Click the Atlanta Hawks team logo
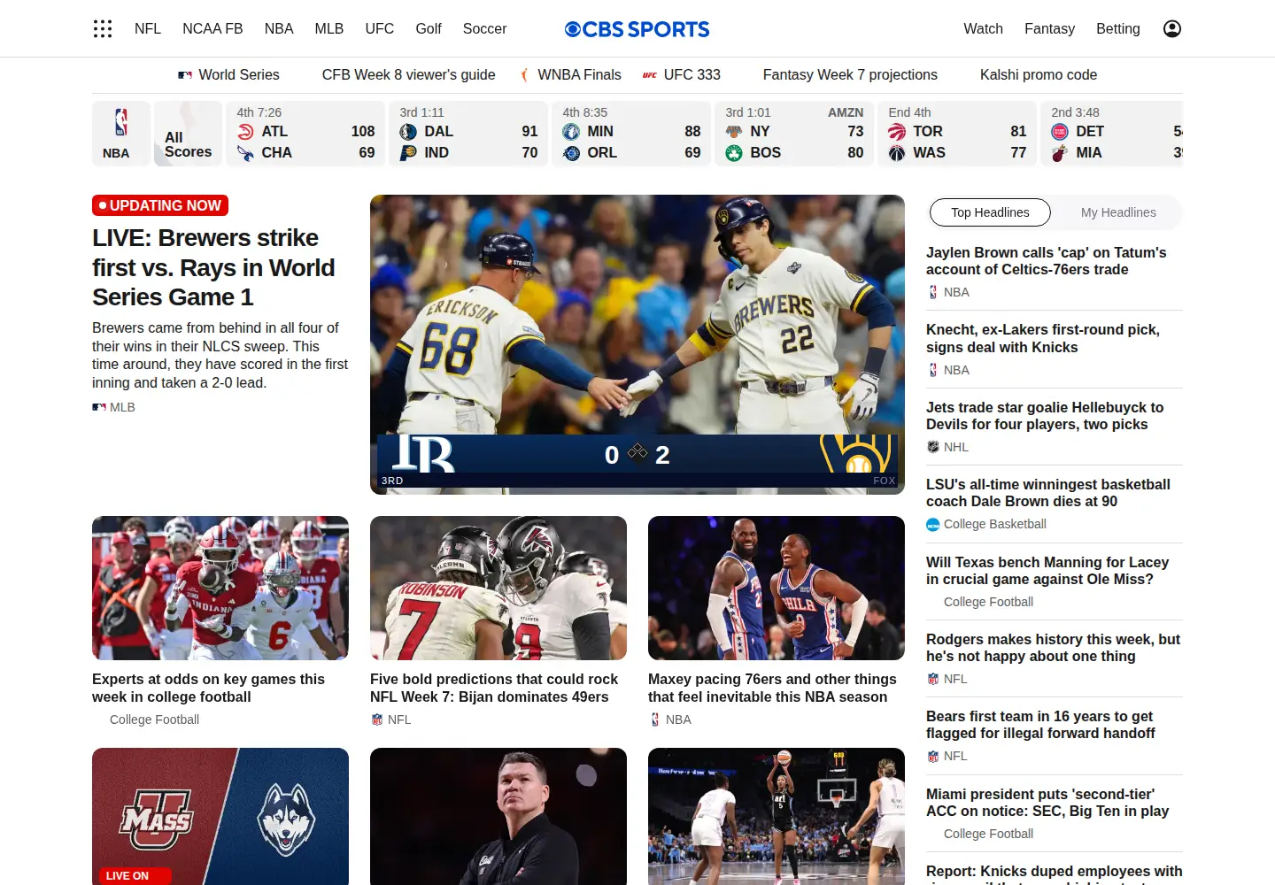 (245, 131)
